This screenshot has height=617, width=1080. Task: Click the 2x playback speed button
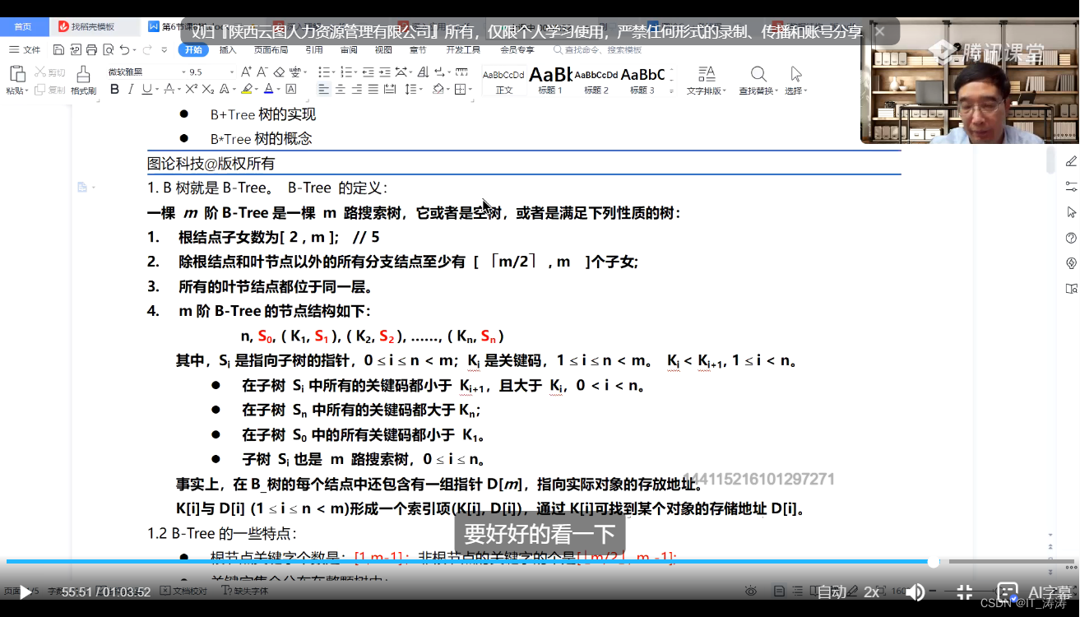point(871,591)
